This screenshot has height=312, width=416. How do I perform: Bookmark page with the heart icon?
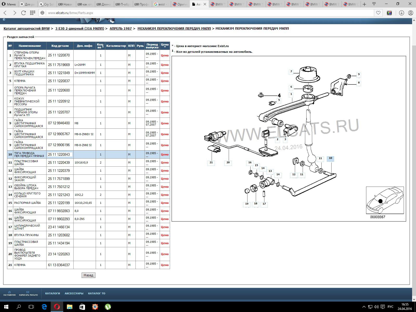[x=378, y=13]
